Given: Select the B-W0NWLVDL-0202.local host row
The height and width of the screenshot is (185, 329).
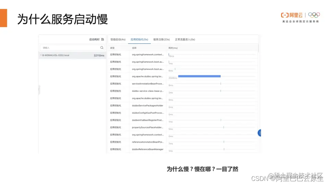Looking at the screenshot, I should click(x=72, y=56).
